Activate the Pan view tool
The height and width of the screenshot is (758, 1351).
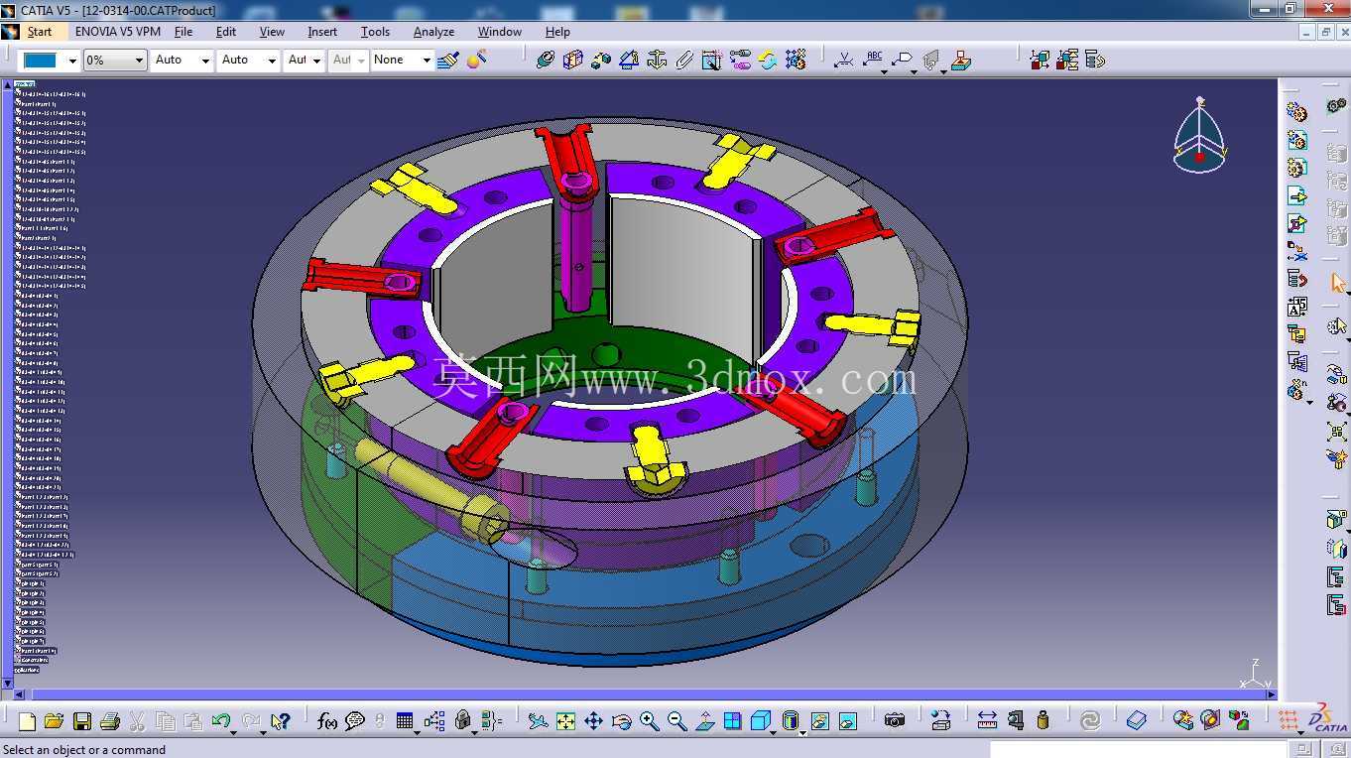(x=593, y=721)
